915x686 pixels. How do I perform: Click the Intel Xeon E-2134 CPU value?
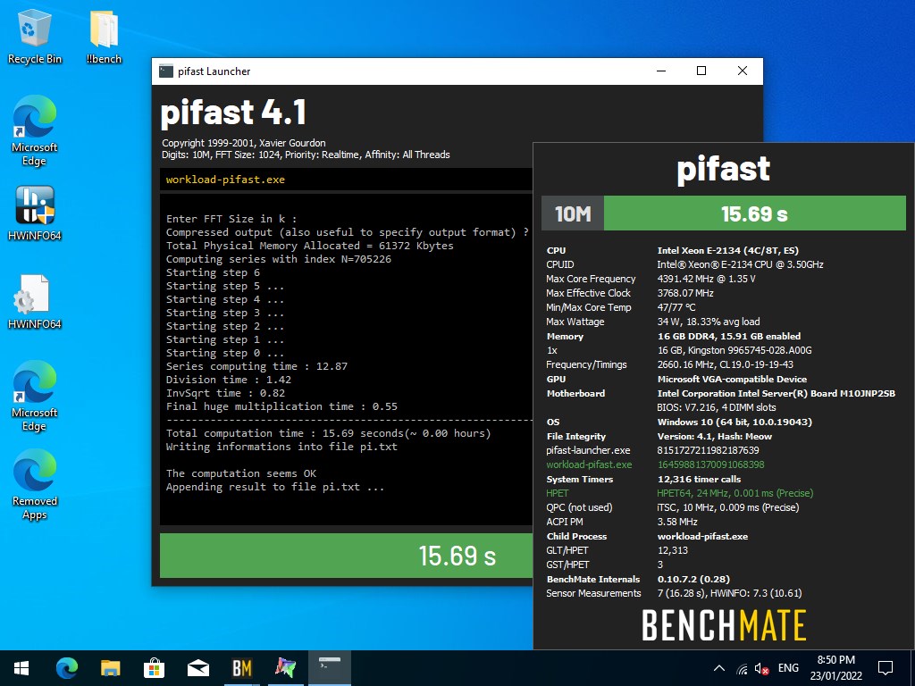point(727,250)
